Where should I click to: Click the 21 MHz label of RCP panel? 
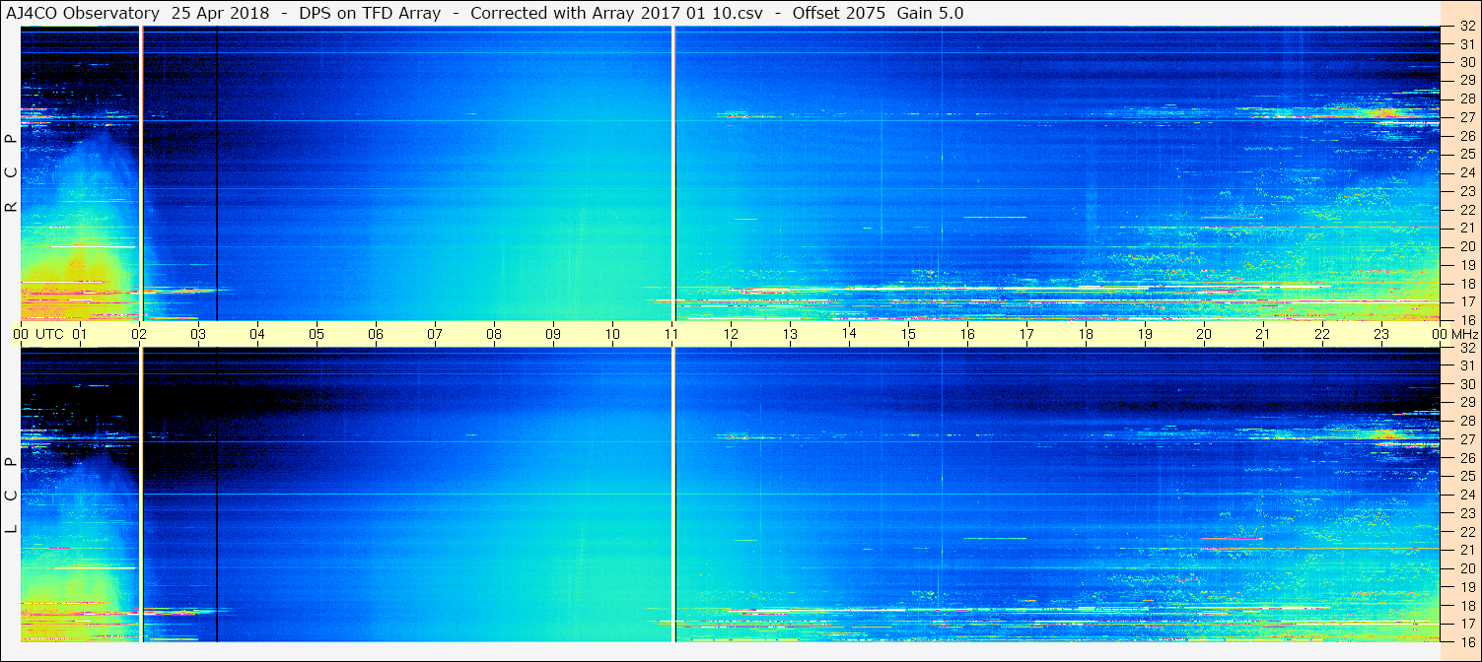1466,228
